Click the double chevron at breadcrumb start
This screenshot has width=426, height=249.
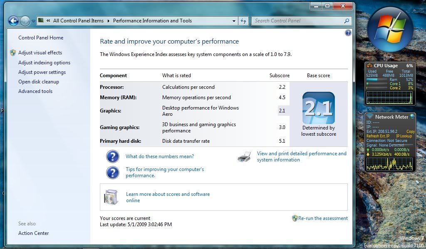pos(48,21)
